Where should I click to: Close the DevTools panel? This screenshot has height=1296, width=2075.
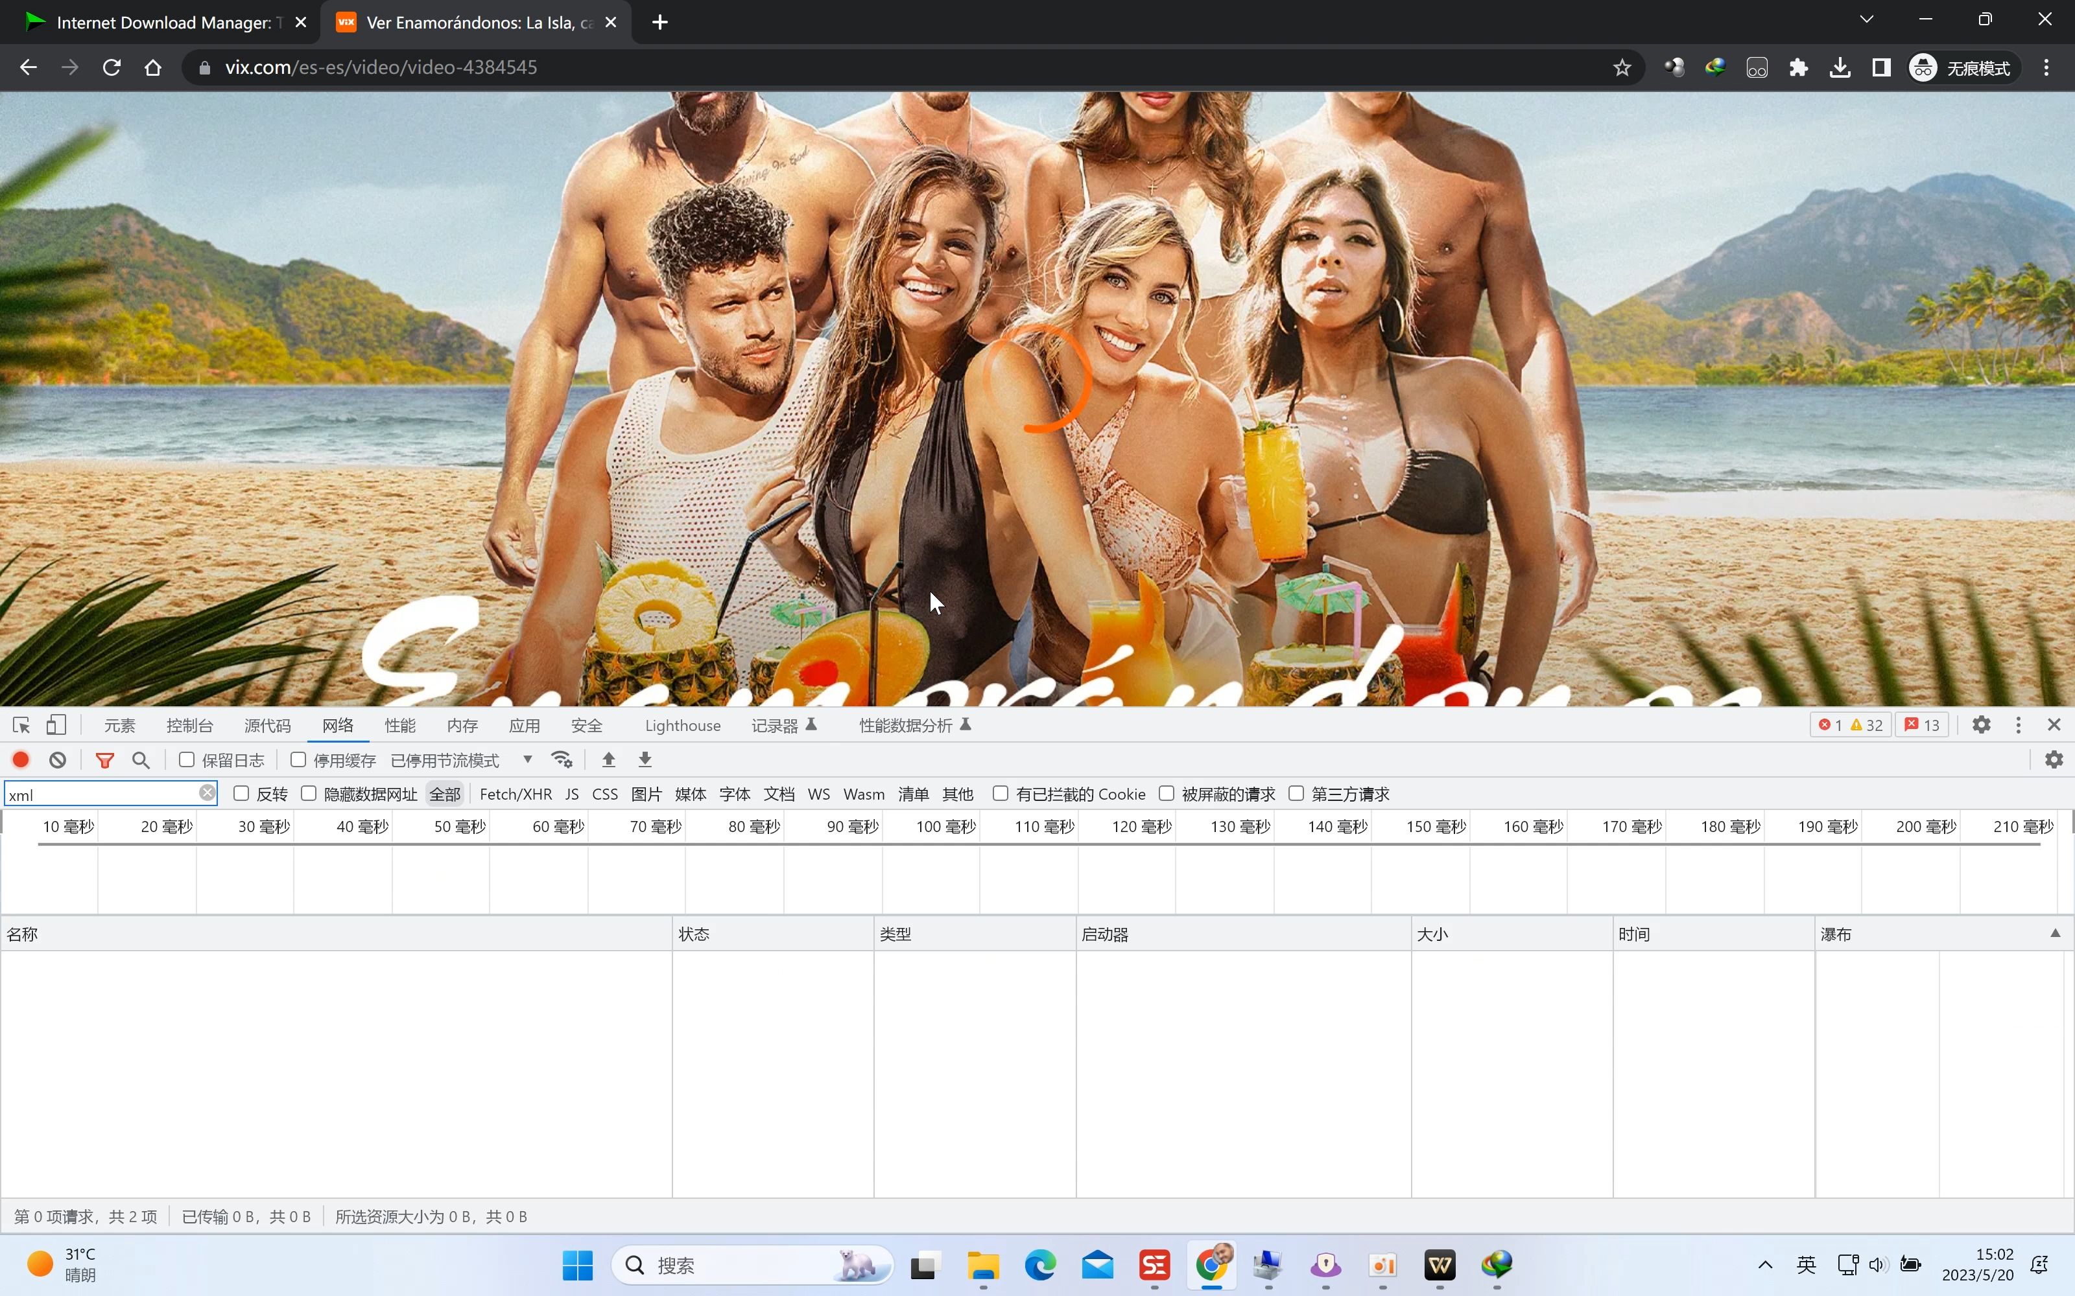click(x=2054, y=725)
